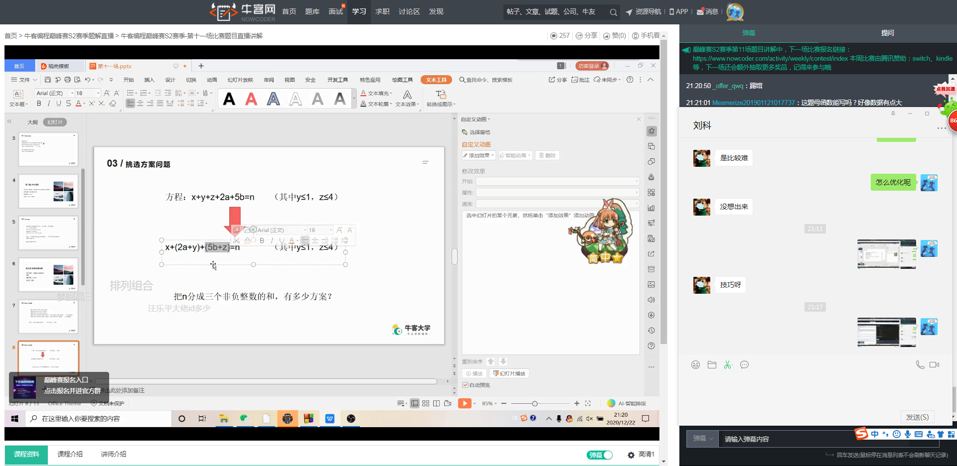957x466 pixels.
Task: Click 分享 share link above video
Action: 586,36
